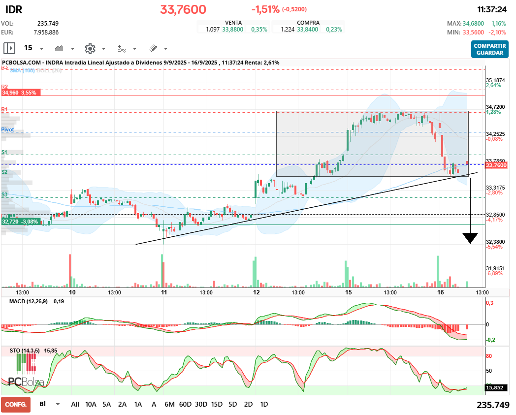Screen dimensions: 516x415
Task: Click the STO (14,3,5) label
Action: click(25, 351)
